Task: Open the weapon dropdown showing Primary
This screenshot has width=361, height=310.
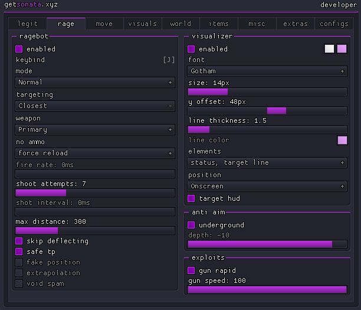Action: pyautogui.click(x=95, y=129)
